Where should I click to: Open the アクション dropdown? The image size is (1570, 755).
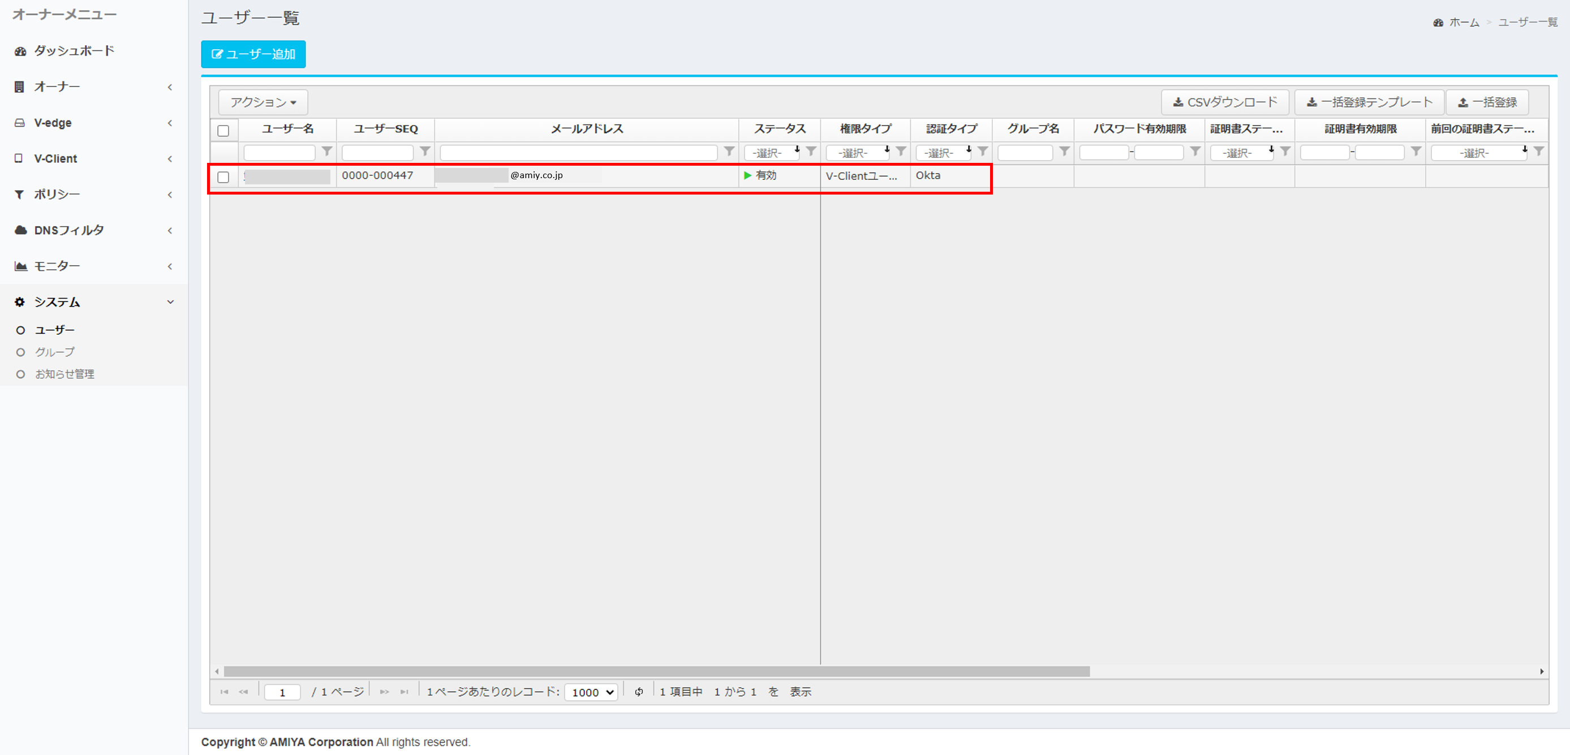(263, 102)
